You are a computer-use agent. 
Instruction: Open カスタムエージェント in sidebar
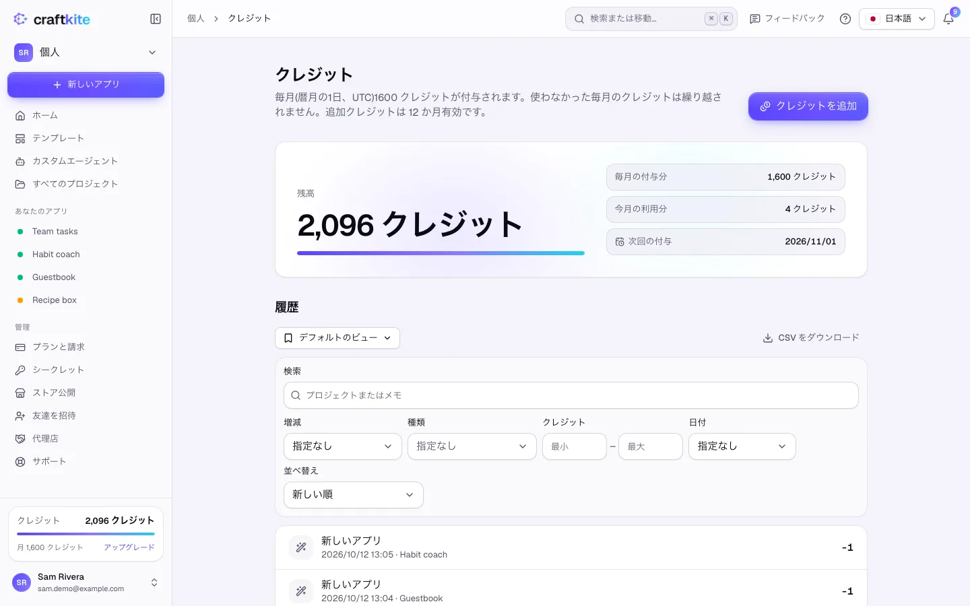pyautogui.click(x=86, y=161)
